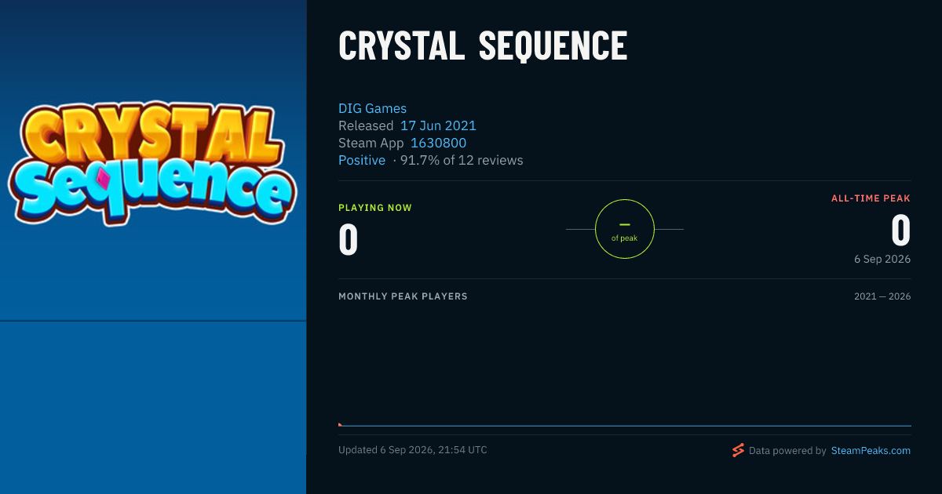
Task: Click the 2021 — 2026 date range label
Action: pos(882,296)
